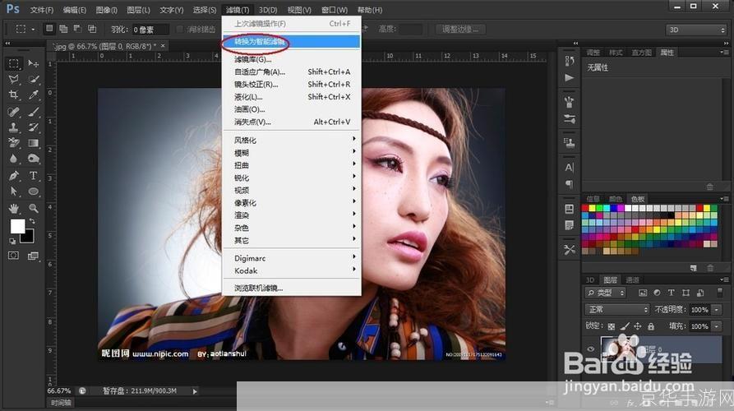Click the 调整边缘... button

(x=460, y=29)
